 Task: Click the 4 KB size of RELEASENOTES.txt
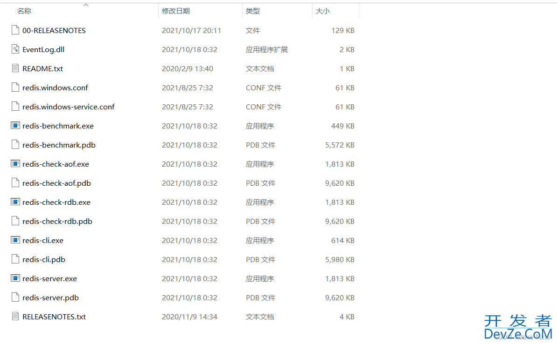347,317
